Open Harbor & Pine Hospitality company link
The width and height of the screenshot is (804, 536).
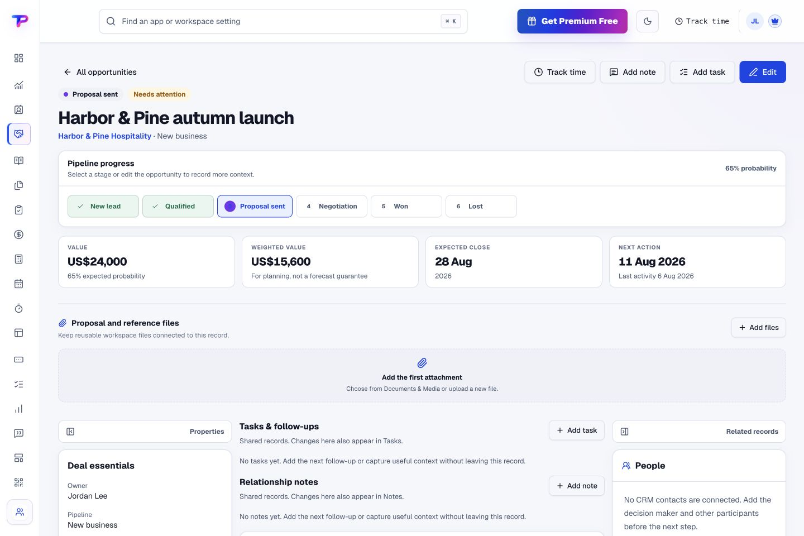[x=104, y=136]
